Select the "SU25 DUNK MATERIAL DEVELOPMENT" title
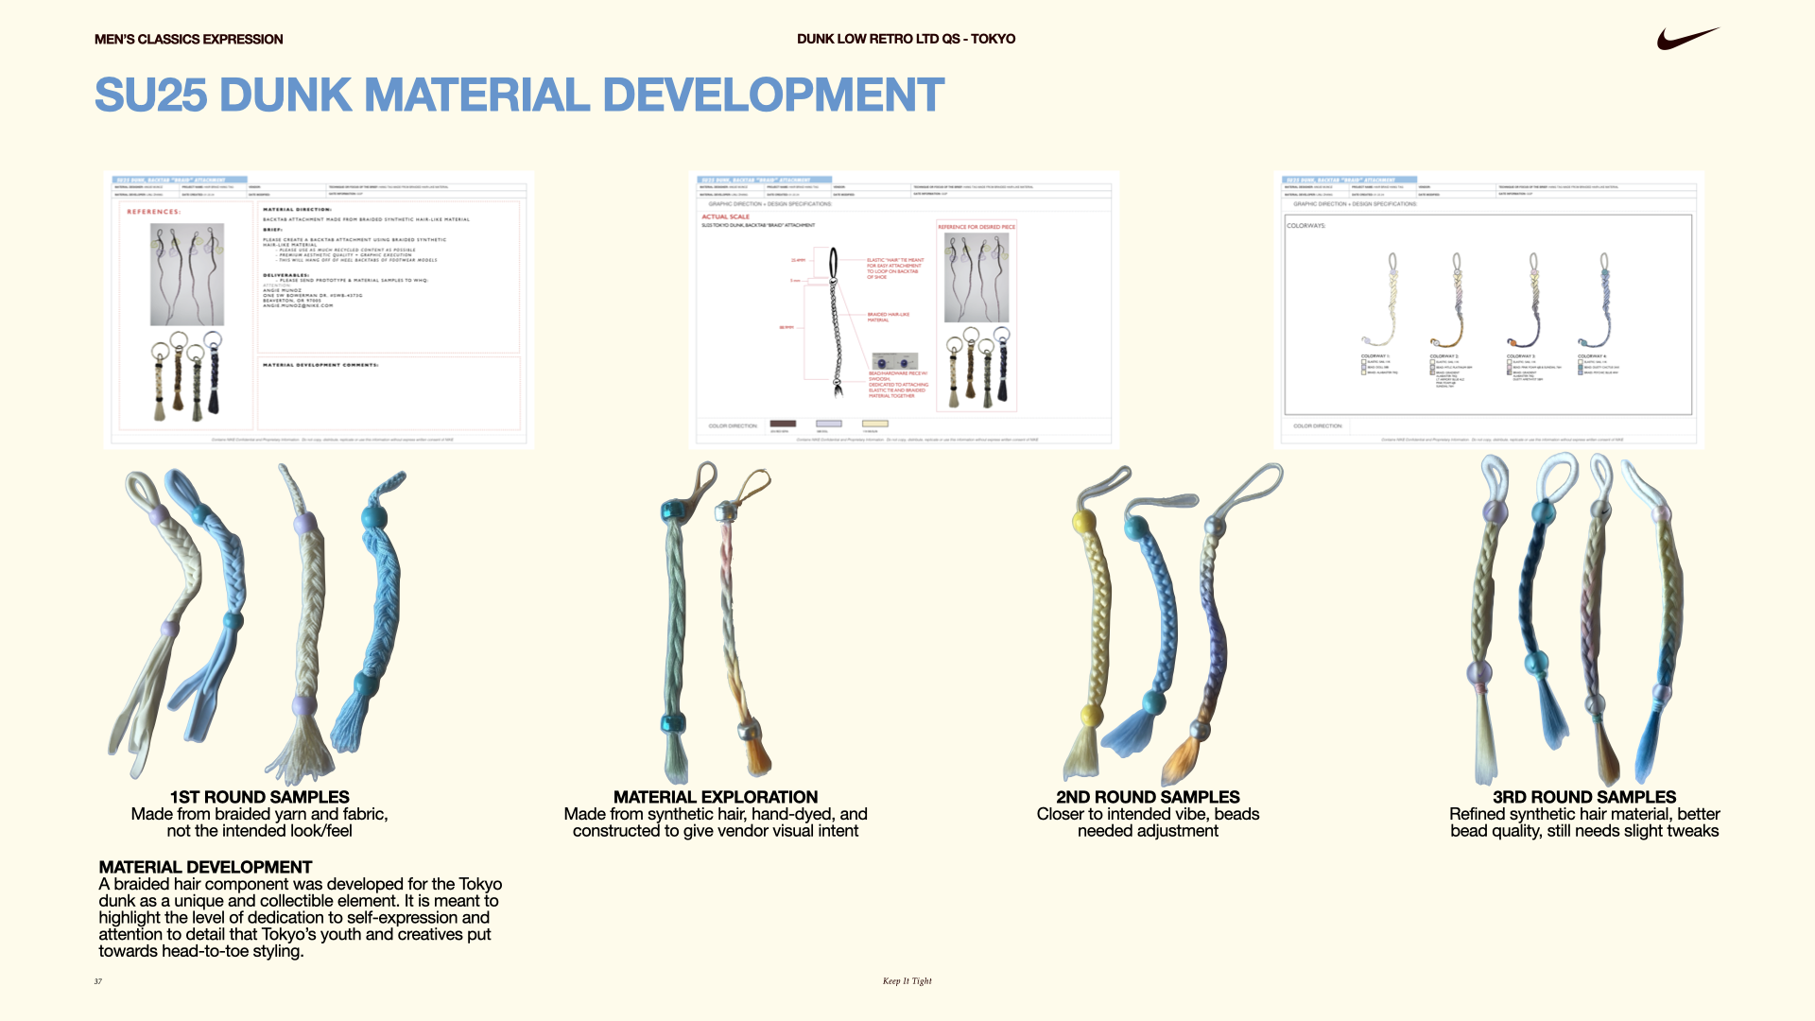 [x=519, y=95]
